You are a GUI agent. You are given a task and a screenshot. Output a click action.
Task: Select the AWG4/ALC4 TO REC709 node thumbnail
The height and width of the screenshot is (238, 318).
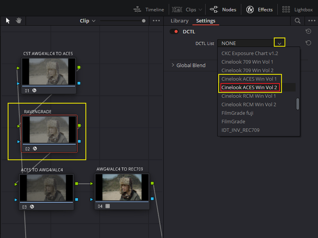122,187
